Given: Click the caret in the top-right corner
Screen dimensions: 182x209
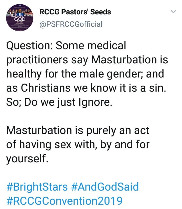Looking at the screenshot, I should tap(173, 11).
